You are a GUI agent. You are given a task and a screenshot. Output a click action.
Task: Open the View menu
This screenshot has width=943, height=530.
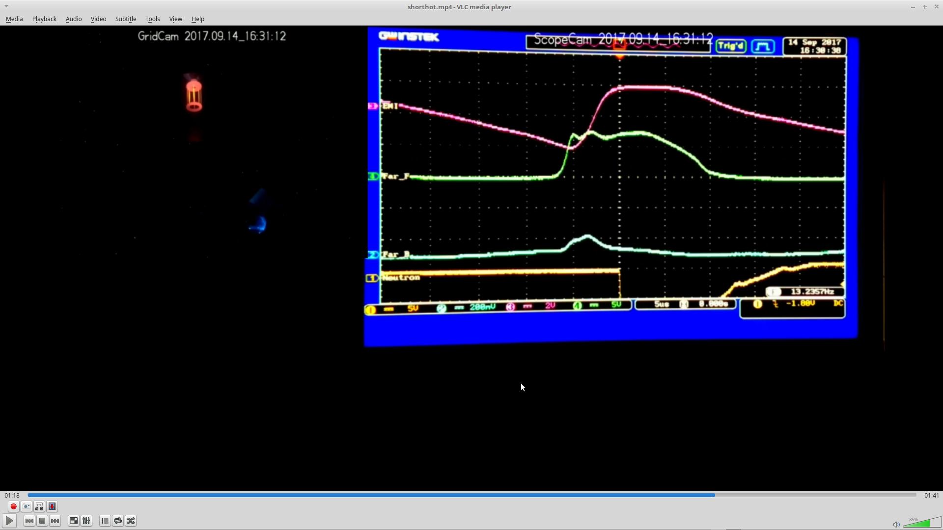pyautogui.click(x=175, y=19)
